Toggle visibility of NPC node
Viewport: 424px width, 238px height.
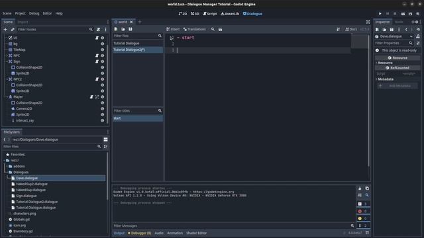102,56
